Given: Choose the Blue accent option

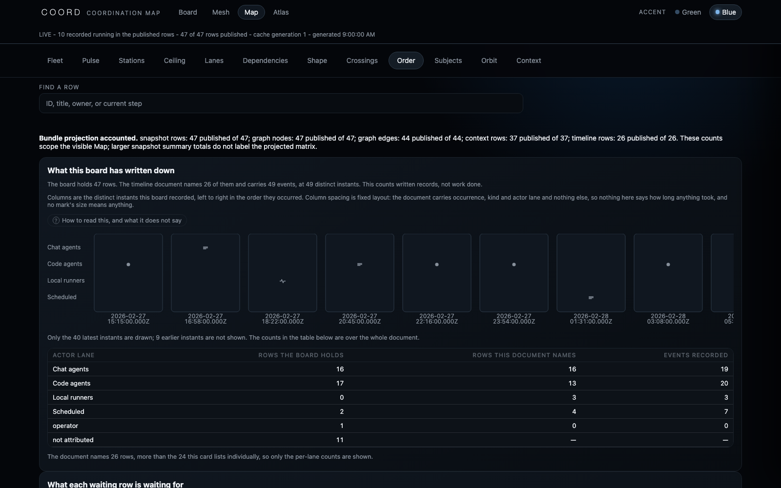Looking at the screenshot, I should coord(725,12).
